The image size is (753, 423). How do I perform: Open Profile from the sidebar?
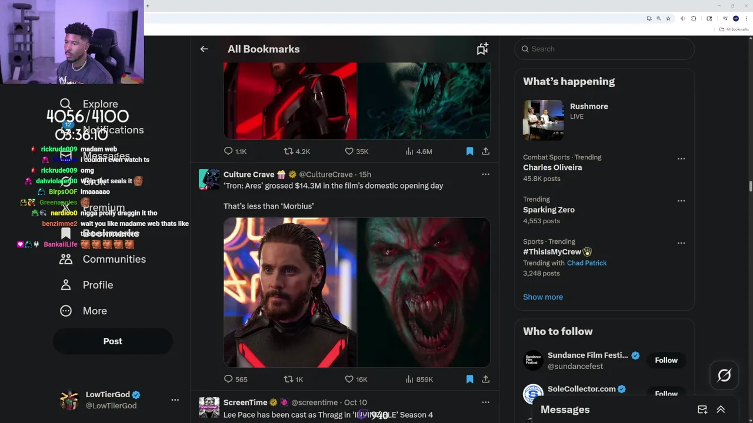pos(86,285)
